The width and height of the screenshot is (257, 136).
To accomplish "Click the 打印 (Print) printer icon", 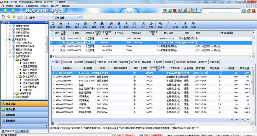I will tap(85, 25).
